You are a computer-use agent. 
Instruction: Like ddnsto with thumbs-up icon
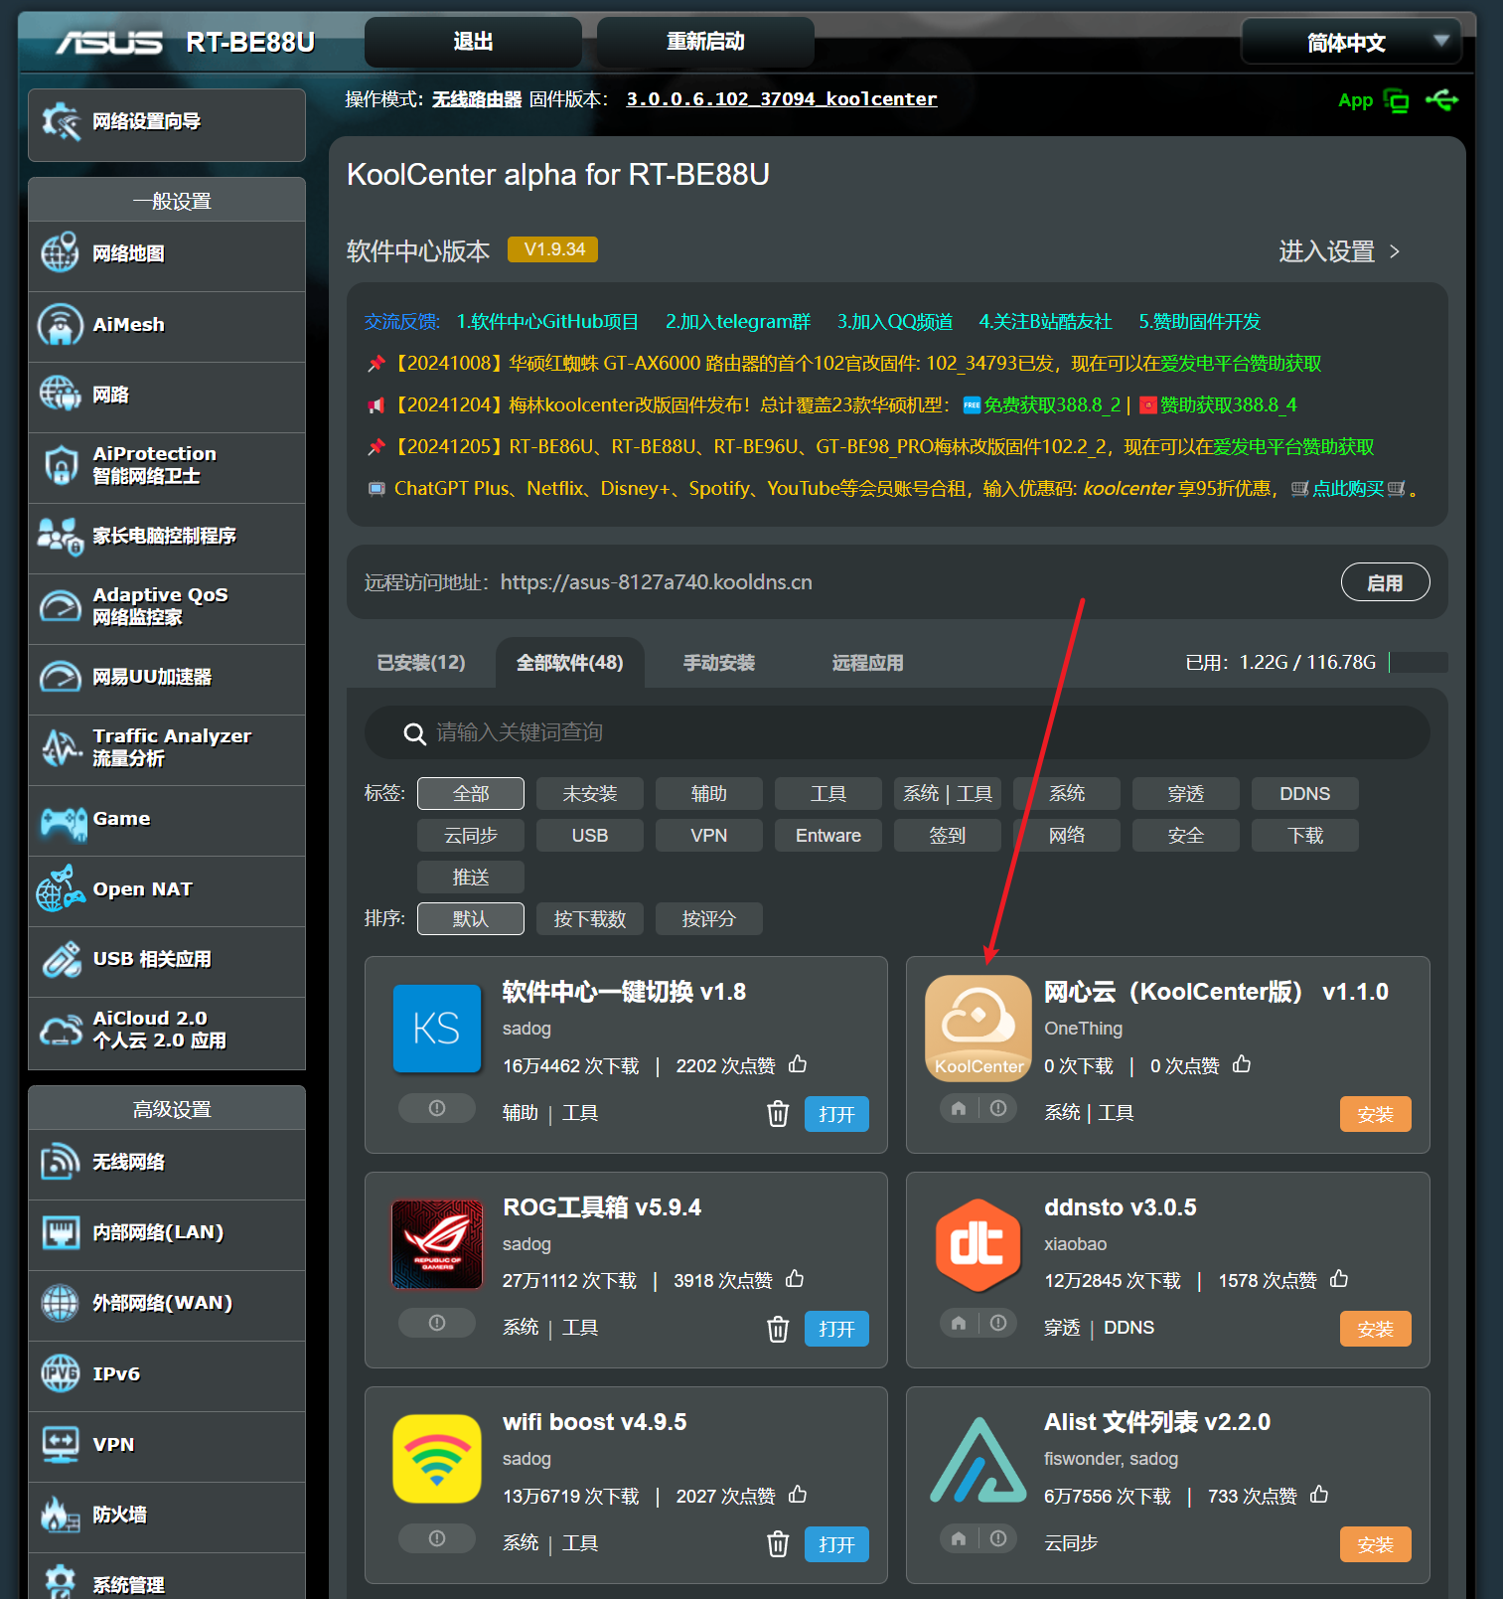click(x=1339, y=1279)
